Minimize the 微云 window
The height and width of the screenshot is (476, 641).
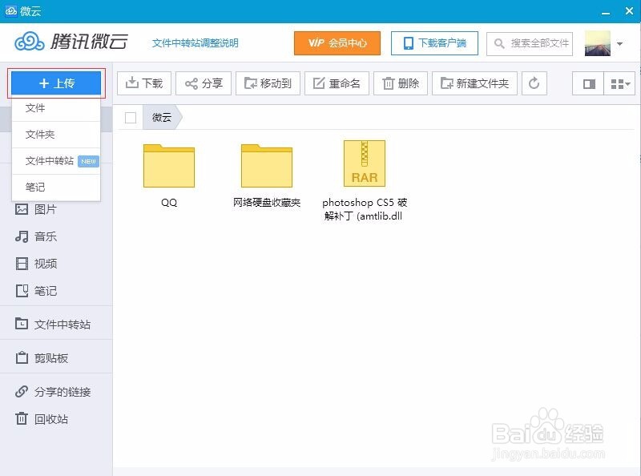pos(606,12)
